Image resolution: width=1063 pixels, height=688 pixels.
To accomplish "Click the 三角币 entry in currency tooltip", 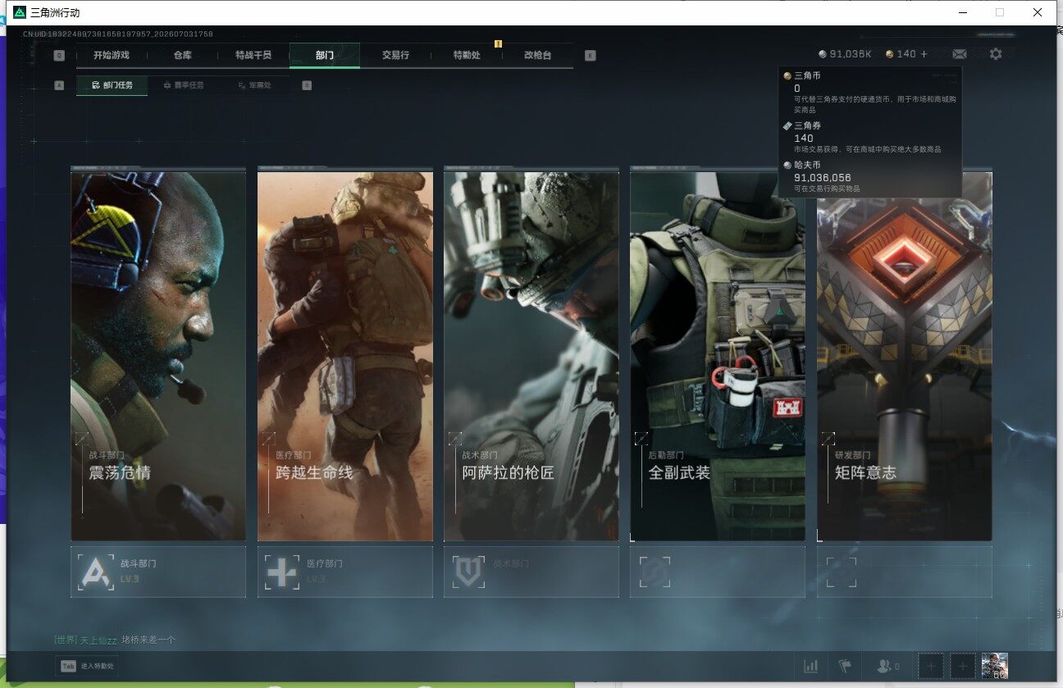I will [870, 92].
